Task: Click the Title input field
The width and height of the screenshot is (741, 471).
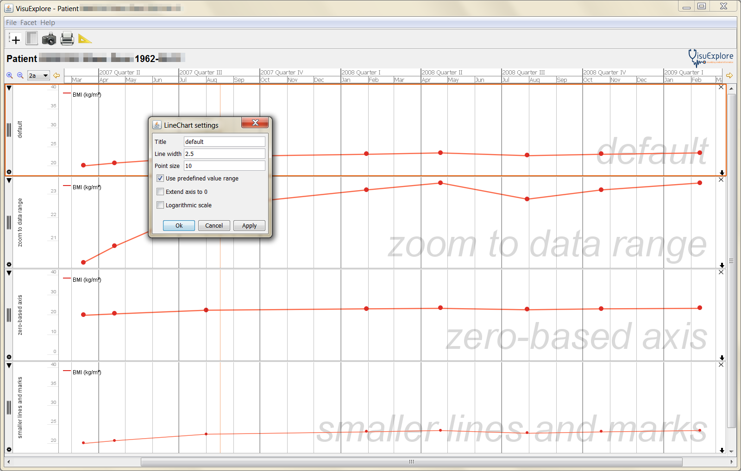Action: point(225,142)
